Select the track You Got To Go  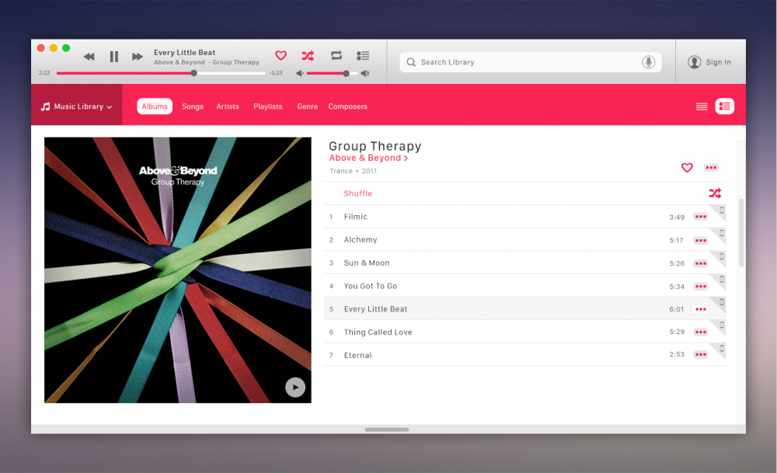(x=524, y=286)
